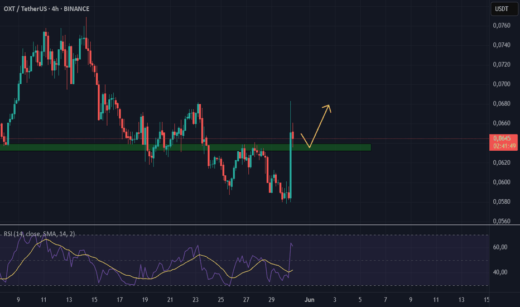Click the 0,0620 price axis label
This screenshot has height=307, width=520.
(x=502, y=162)
